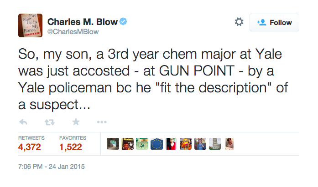Image resolution: width=318 pixels, height=187 pixels.
Task: Click the blue verified badge icon
Action: pos(123,21)
